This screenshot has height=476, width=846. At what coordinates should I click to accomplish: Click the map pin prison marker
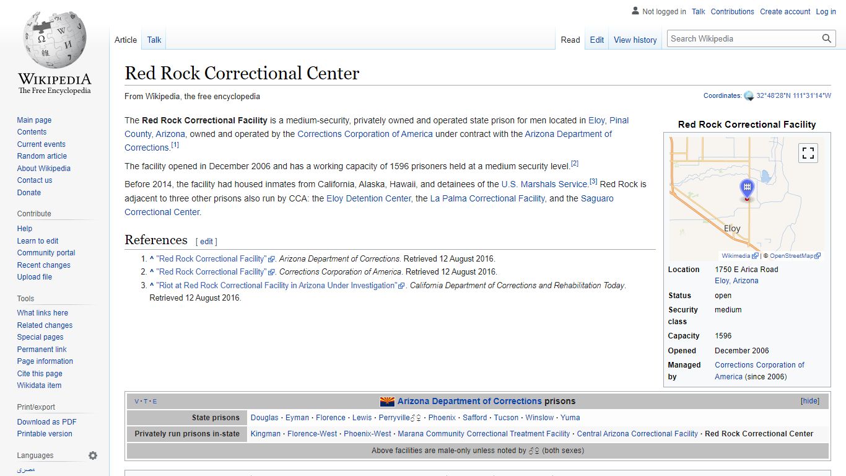coord(747,190)
